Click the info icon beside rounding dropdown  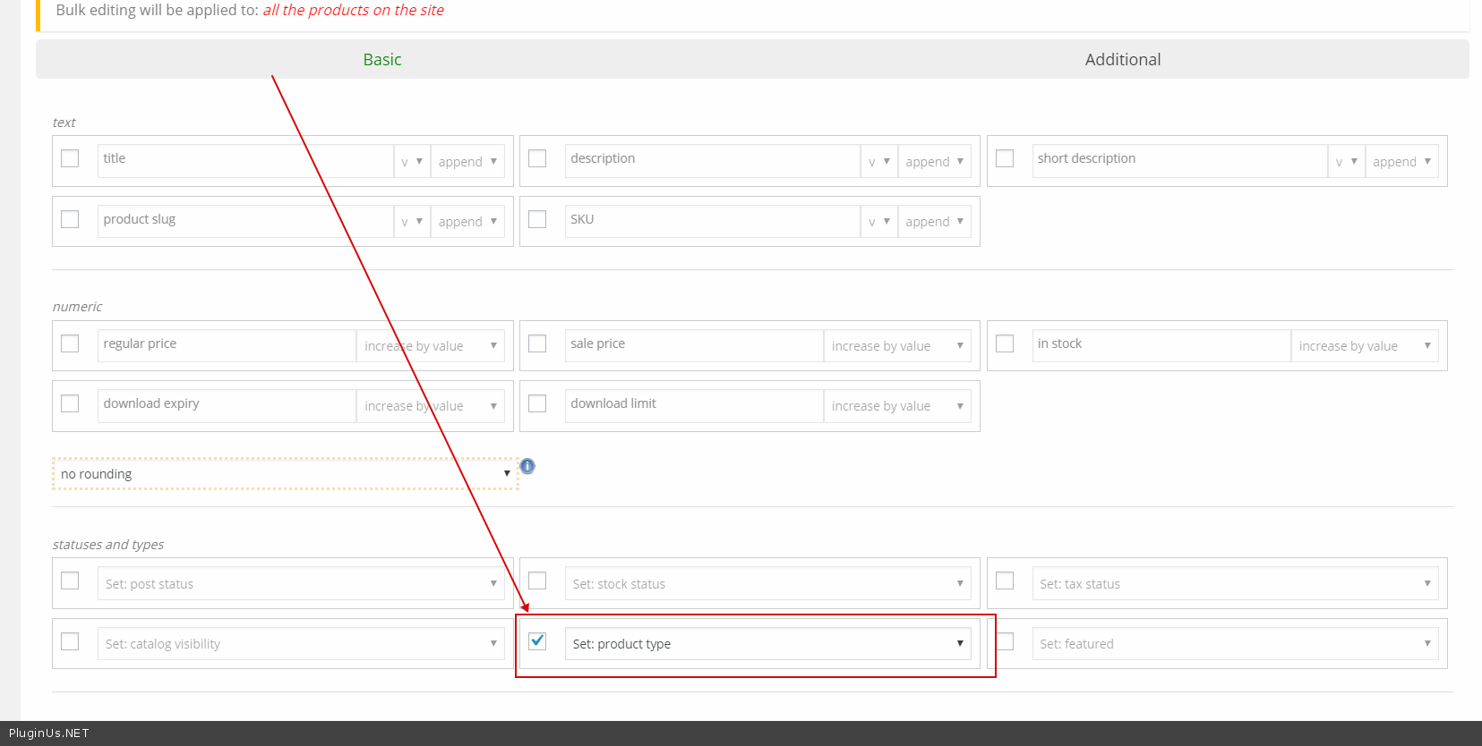tap(527, 466)
